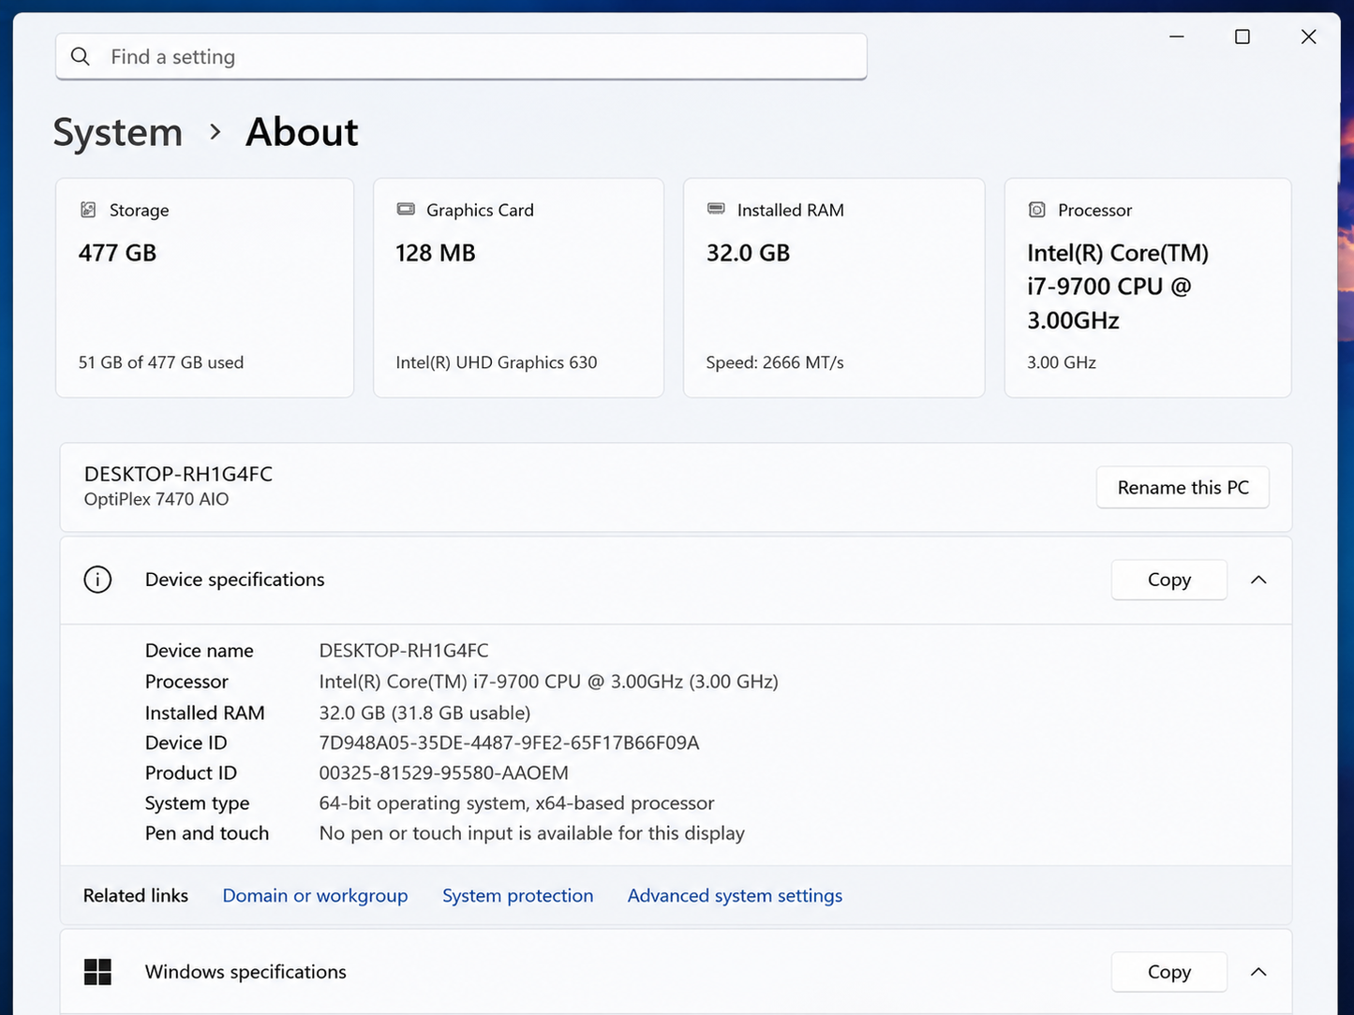Open the Storage 477 GB card
This screenshot has height=1015, width=1354.
click(205, 287)
